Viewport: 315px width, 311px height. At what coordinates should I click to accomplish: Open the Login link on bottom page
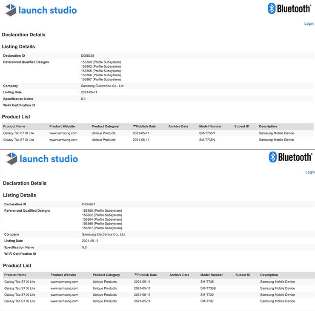310,172
